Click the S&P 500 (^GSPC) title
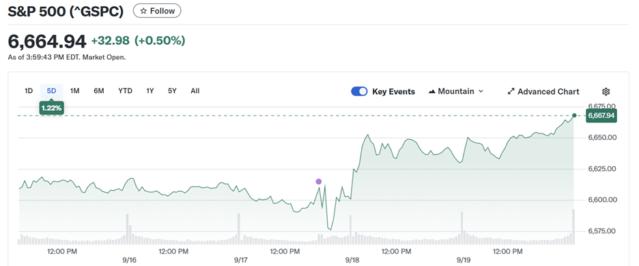The height and width of the screenshot is (266, 639). point(66,12)
